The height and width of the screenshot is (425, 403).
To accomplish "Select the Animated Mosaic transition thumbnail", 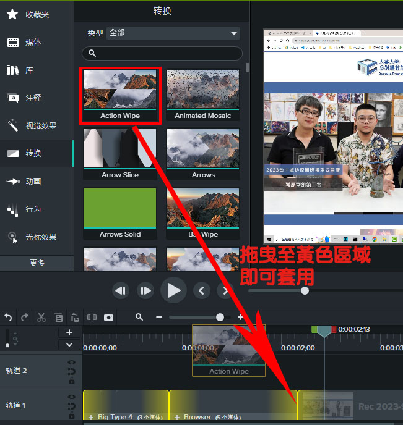I will pyautogui.click(x=202, y=95).
